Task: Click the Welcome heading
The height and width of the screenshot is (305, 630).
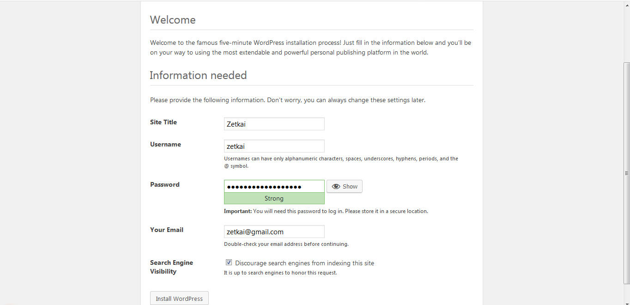Action: pyautogui.click(x=173, y=20)
